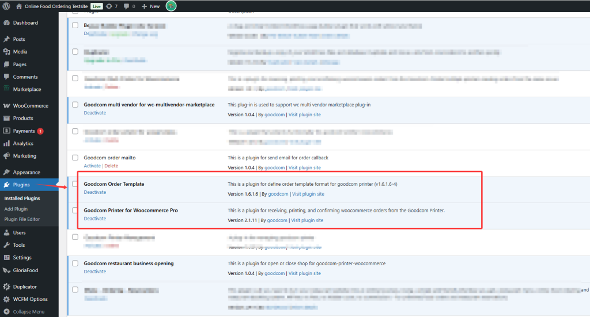Click the Comments bubble icon in sidebar
The height and width of the screenshot is (317, 590).
6,77
